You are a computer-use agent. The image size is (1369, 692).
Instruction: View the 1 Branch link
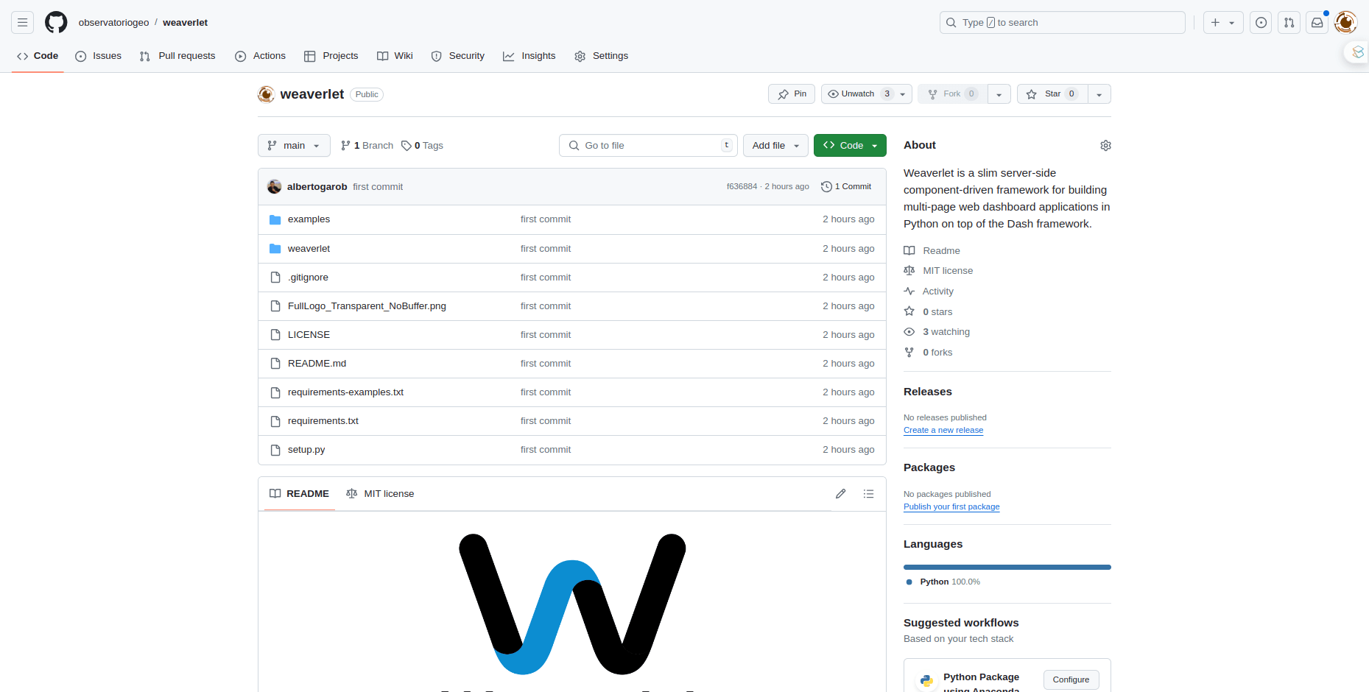[367, 146]
